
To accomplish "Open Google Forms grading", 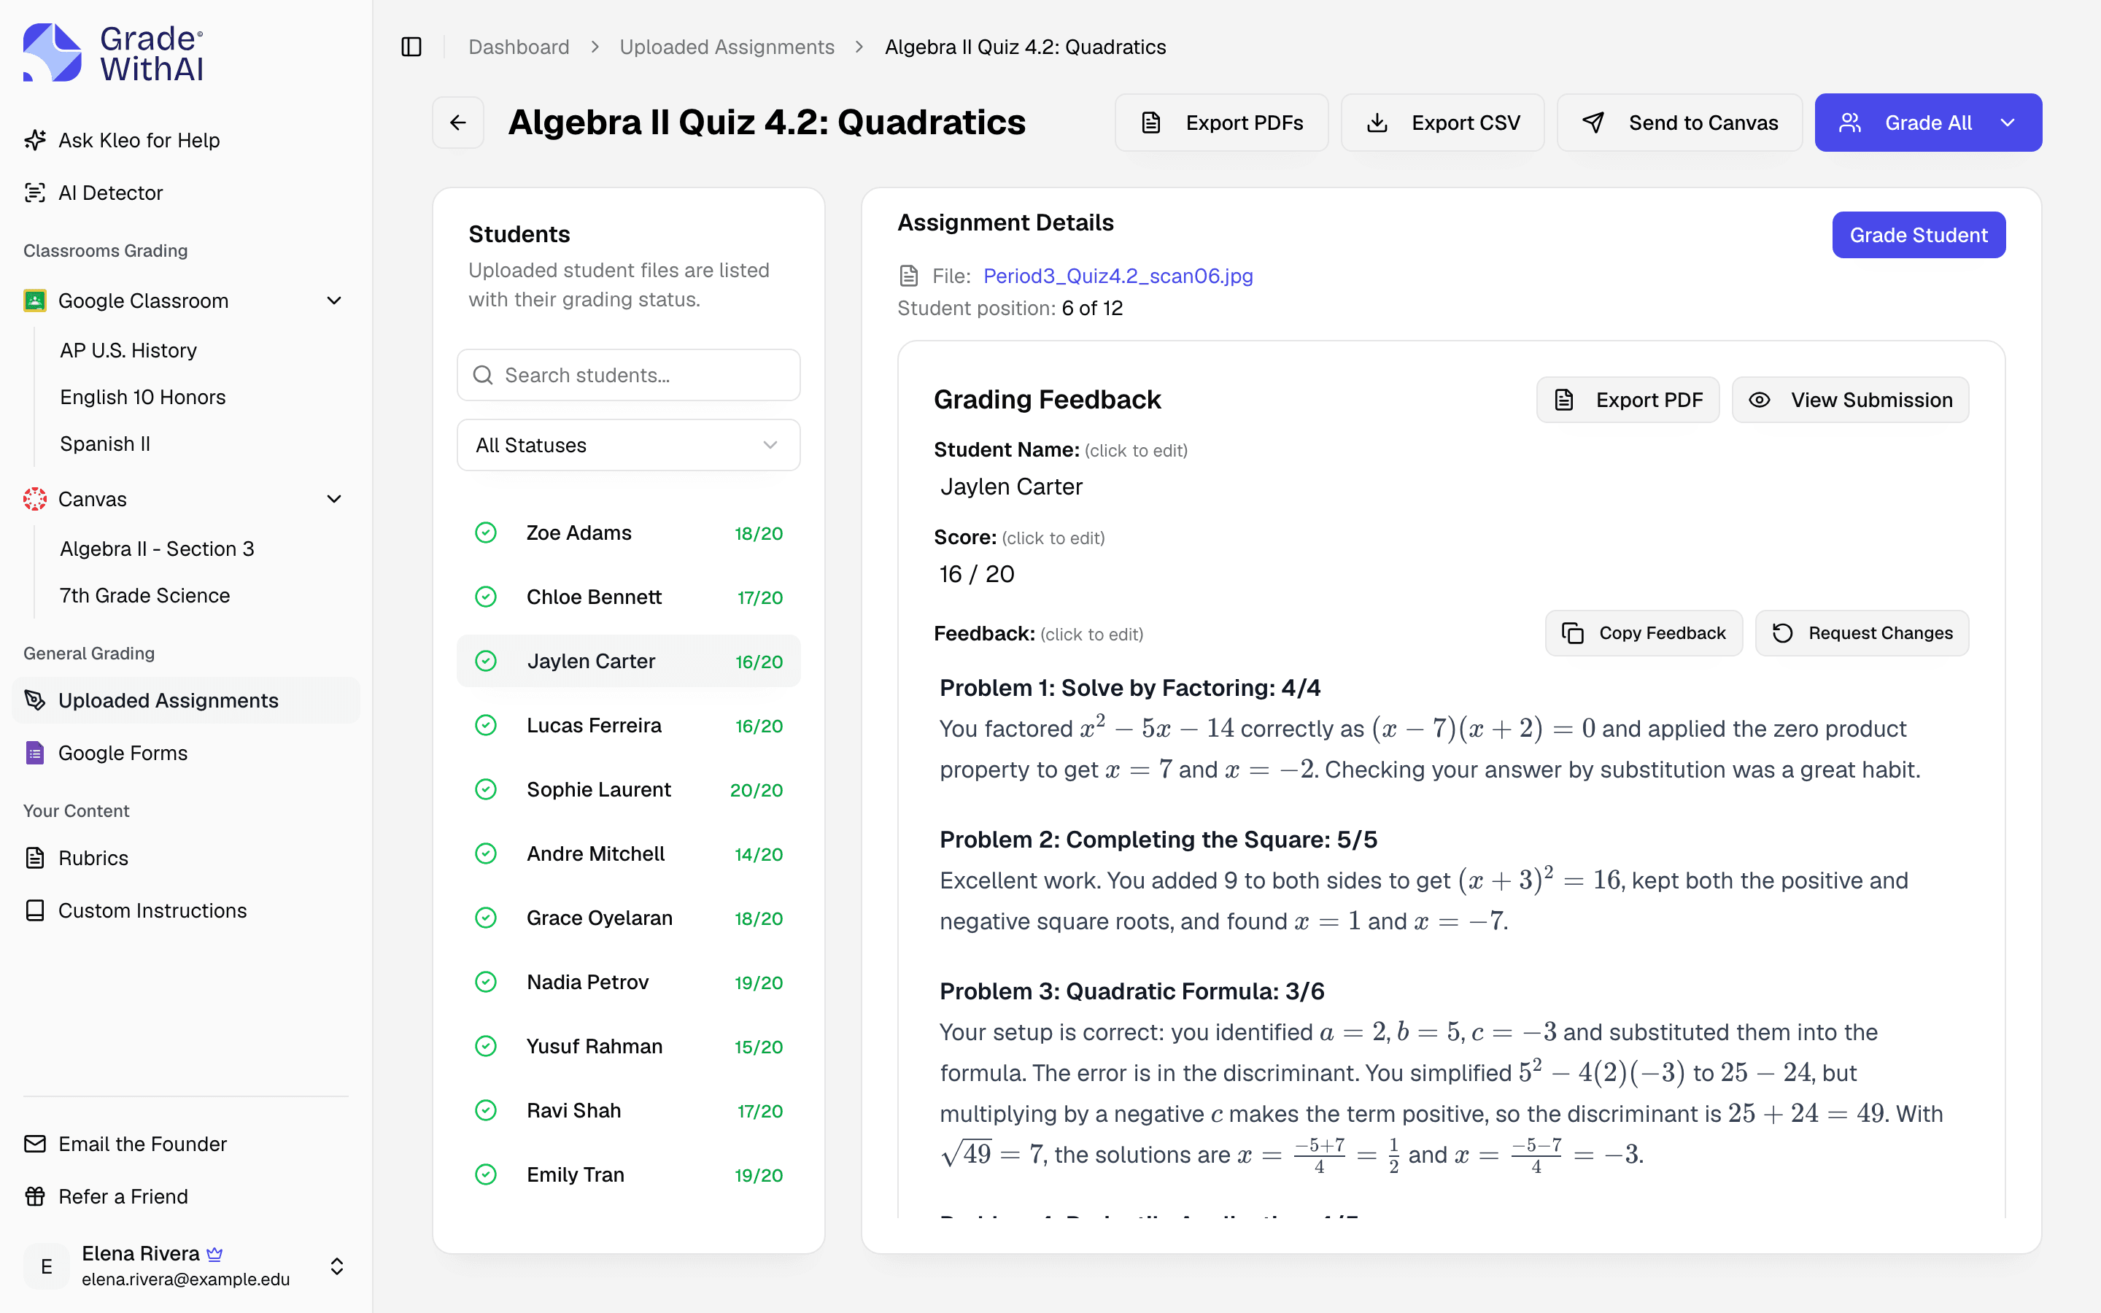I will pos(186,753).
